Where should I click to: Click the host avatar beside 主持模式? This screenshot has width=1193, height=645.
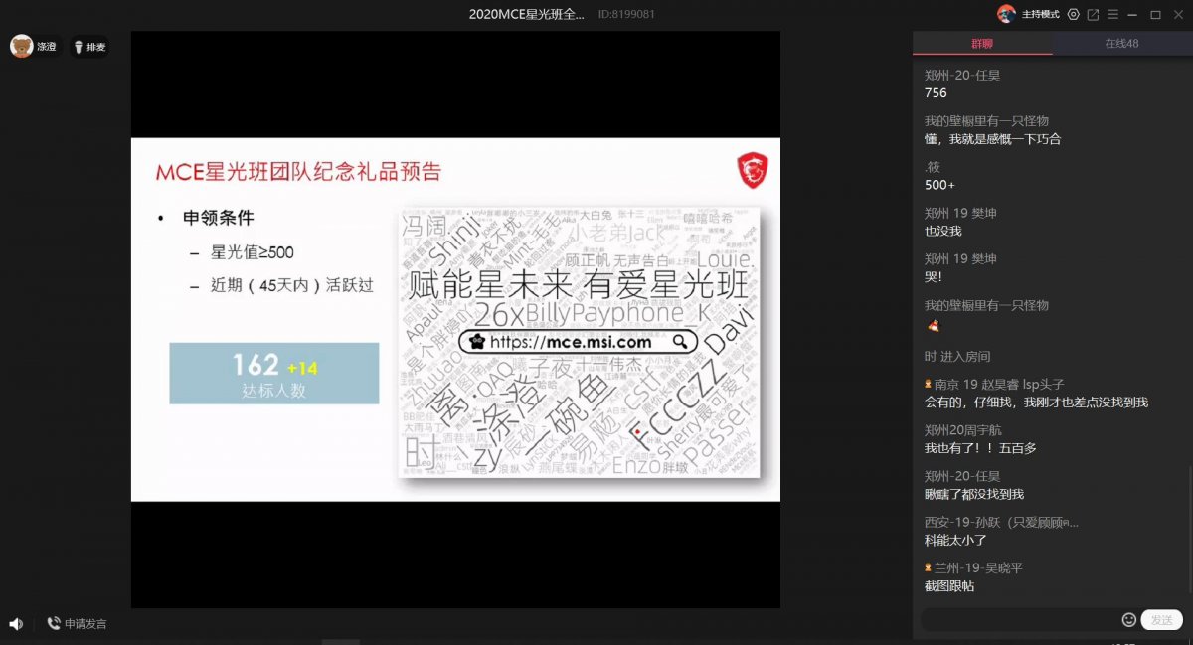1007,14
